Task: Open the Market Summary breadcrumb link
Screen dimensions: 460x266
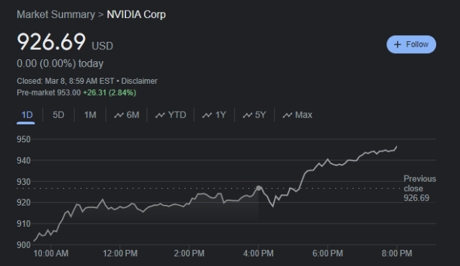Action: [56, 15]
